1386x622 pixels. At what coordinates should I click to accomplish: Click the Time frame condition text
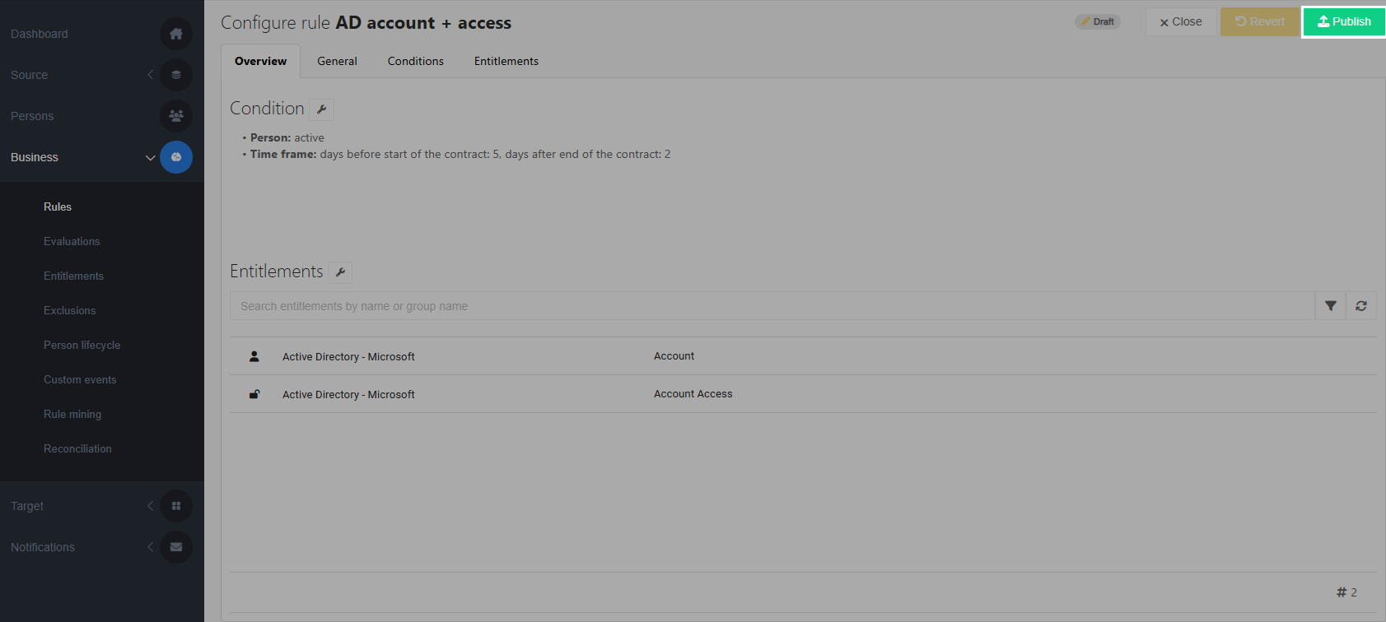tap(460, 154)
